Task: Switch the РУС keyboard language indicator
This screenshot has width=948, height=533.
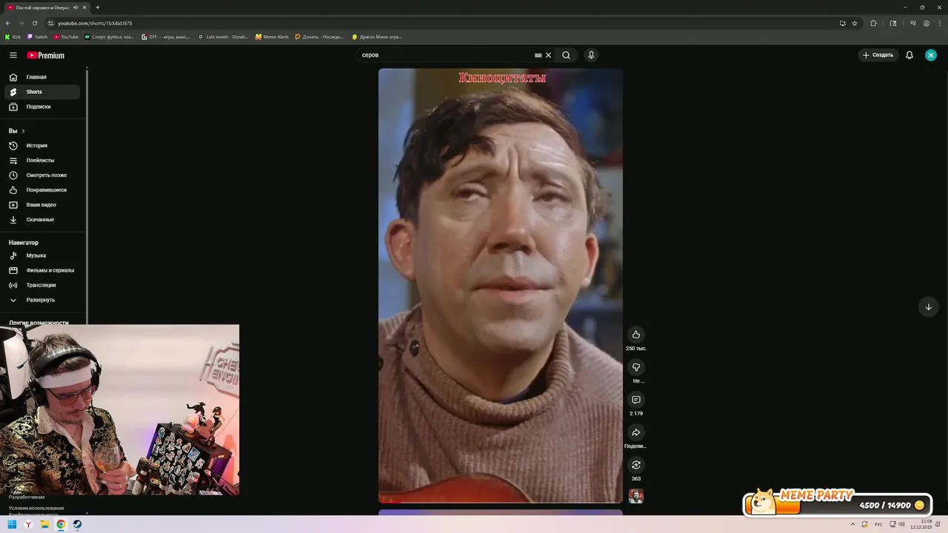Action: coord(878,524)
